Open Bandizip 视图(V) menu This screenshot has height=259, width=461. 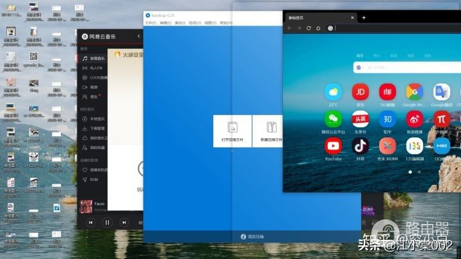point(211,23)
